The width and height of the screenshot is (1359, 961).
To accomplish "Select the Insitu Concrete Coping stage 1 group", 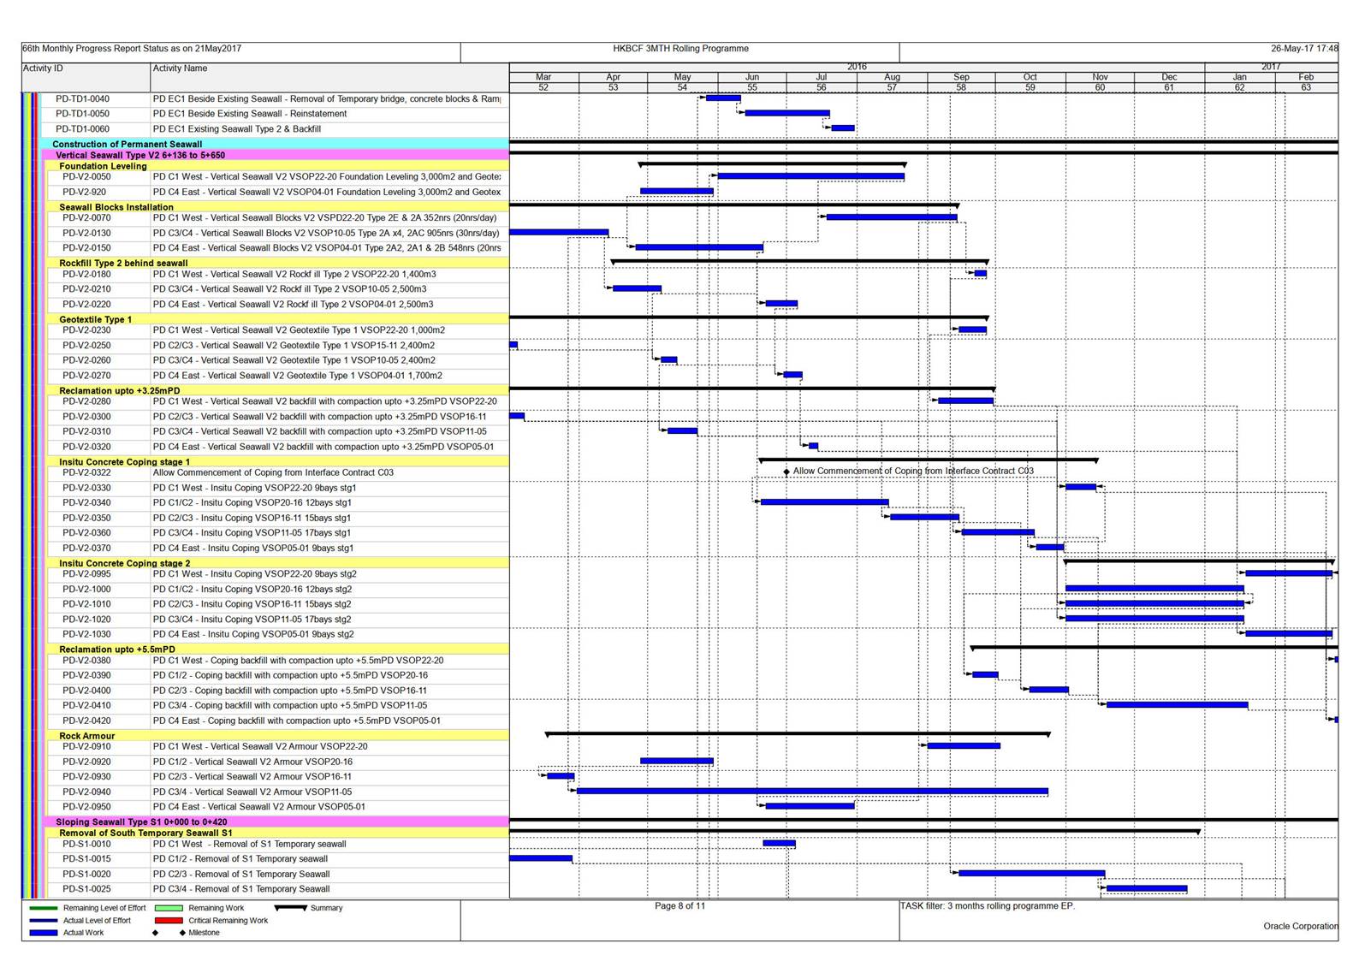I will point(278,461).
